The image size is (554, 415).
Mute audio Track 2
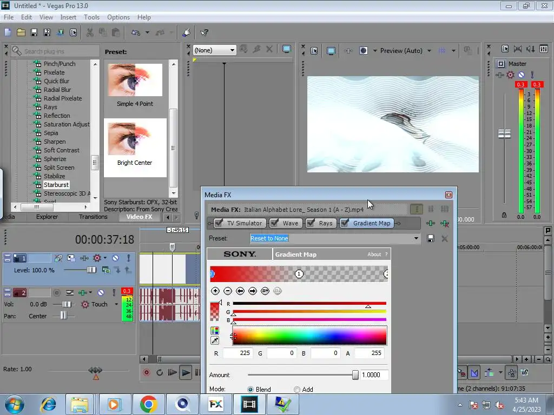tap(101, 292)
